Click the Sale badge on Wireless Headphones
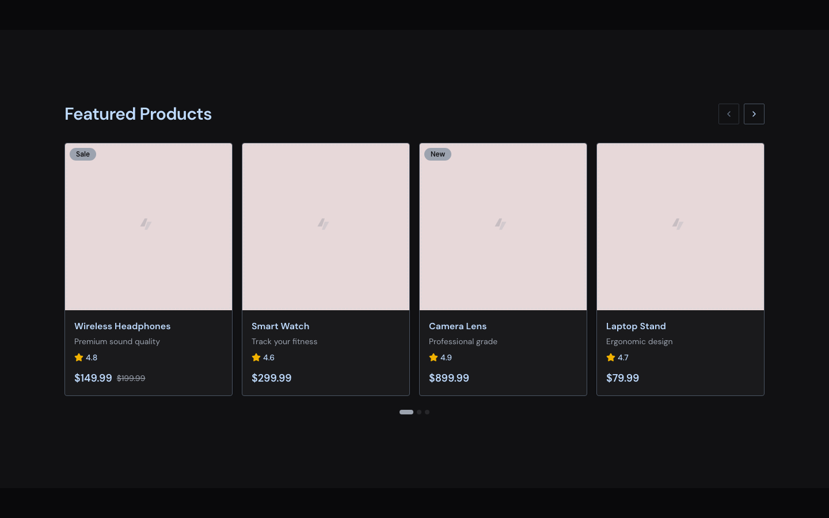This screenshot has width=829, height=518. [83, 154]
